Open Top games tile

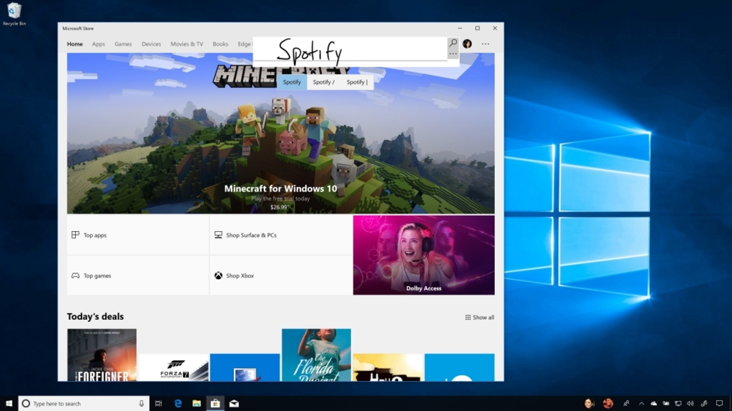(x=138, y=275)
